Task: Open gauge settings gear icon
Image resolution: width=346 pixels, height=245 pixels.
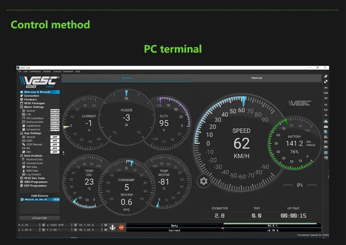Action: pos(203,181)
